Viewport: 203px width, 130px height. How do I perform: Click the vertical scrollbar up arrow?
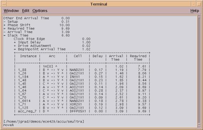(199, 17)
